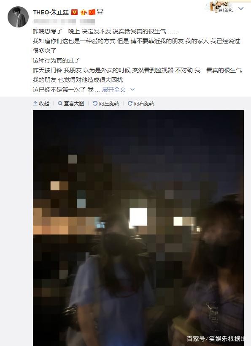Viewport: 251px width, 346px height.
Task: Rotate image left with 向左旋转
Action: point(106,103)
